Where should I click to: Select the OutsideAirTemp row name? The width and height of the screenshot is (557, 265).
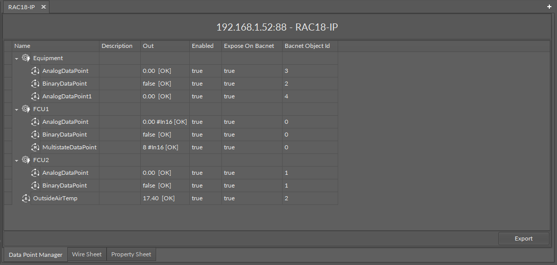click(x=55, y=198)
